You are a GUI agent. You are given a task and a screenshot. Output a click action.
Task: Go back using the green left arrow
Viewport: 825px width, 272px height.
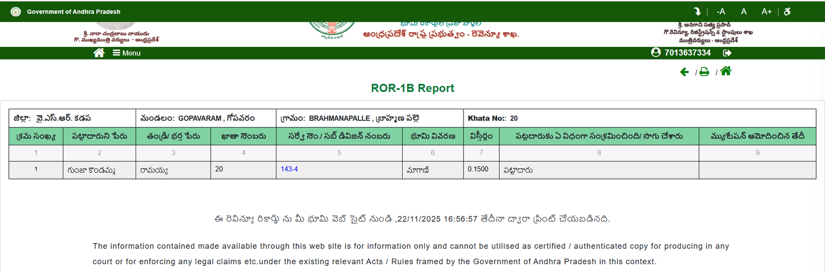(685, 72)
